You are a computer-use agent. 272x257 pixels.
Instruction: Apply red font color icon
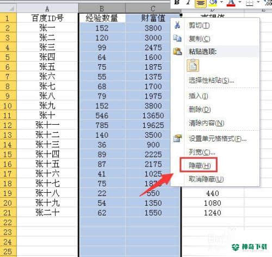click(231, 3)
